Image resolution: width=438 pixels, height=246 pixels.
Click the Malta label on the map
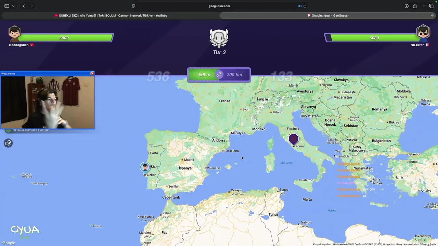pyautogui.click(x=307, y=199)
